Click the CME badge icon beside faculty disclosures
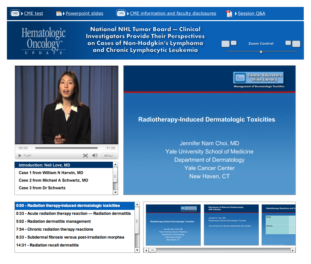 click(x=121, y=13)
